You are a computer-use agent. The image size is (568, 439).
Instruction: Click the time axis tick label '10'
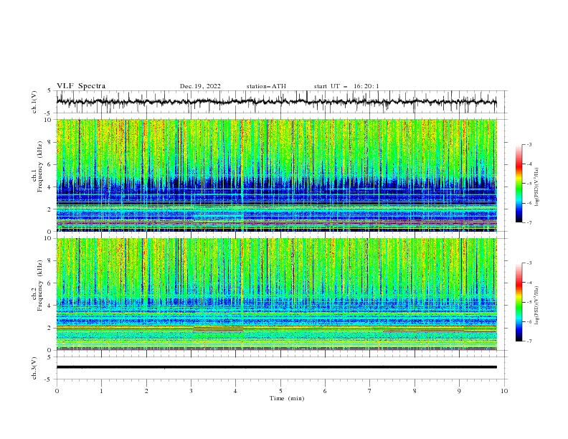(x=504, y=391)
